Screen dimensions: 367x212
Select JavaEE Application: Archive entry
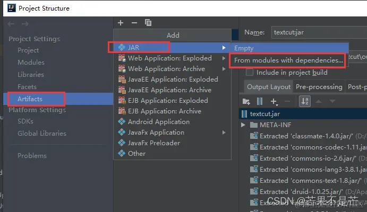(x=172, y=90)
